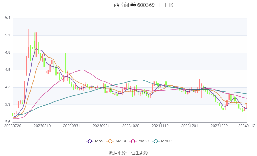Click the y-axis value 5.4
This screenshot has height=156, width=257.
coord(8,18)
